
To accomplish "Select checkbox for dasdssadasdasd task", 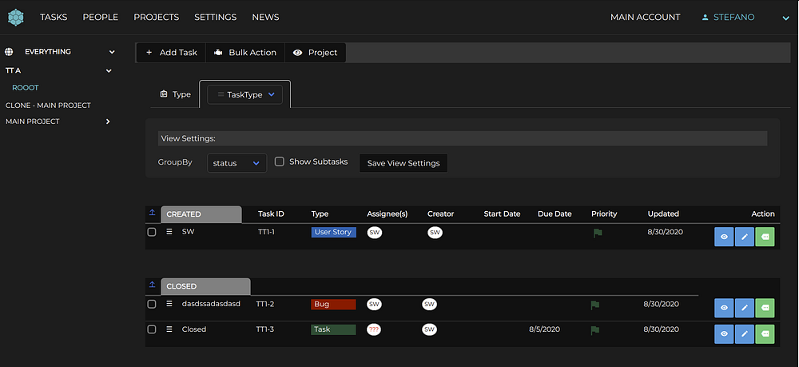I will tap(152, 304).
